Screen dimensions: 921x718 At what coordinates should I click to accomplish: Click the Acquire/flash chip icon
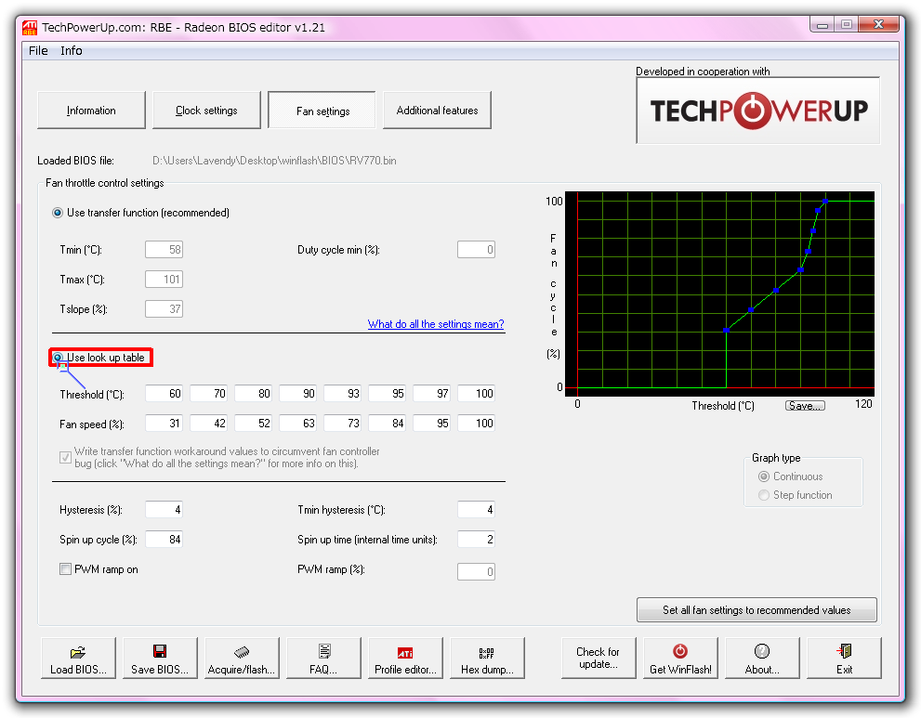pyautogui.click(x=242, y=652)
